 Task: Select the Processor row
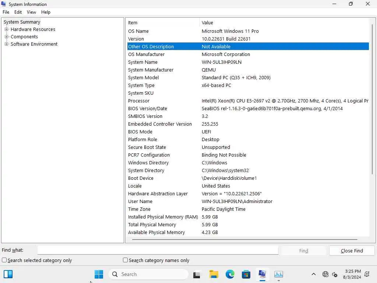248,101
